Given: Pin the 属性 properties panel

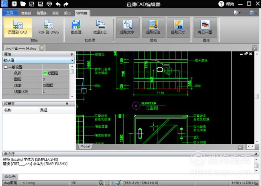Looking at the screenshot, I should tap(71, 54).
